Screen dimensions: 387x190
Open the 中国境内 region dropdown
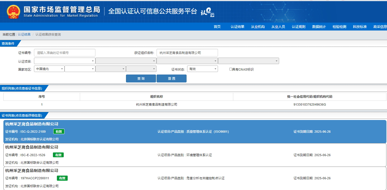(x=49, y=69)
